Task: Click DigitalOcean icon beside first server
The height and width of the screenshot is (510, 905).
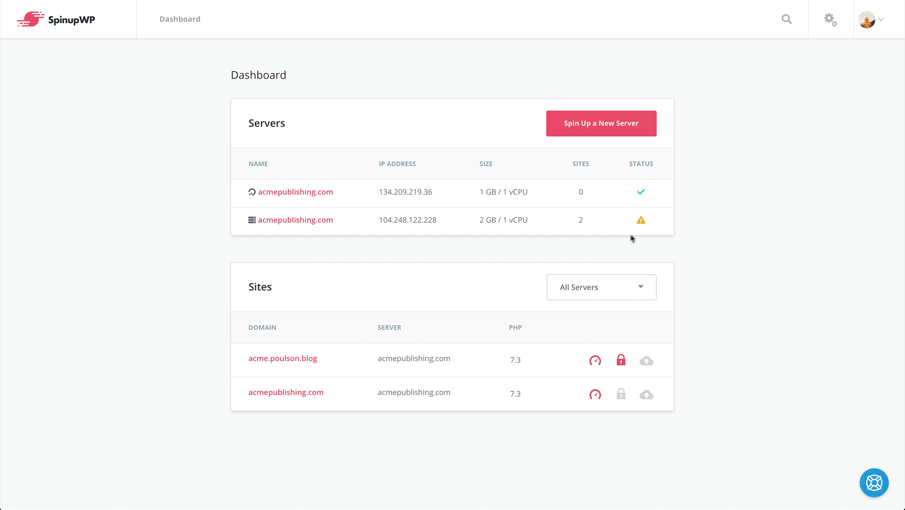Action: pos(252,192)
